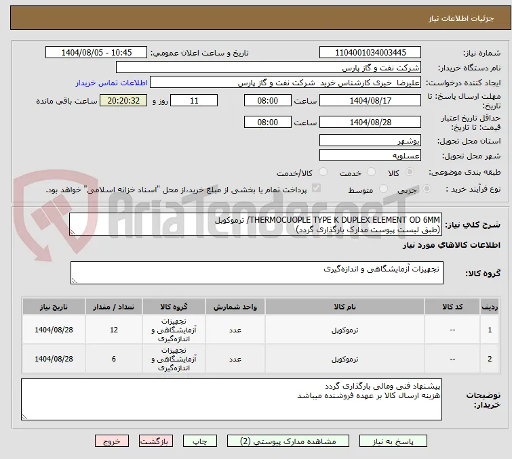Screen dimensions: 512x459
Task: Click date 1404/08/28 in row 1
Action: [x=54, y=330]
